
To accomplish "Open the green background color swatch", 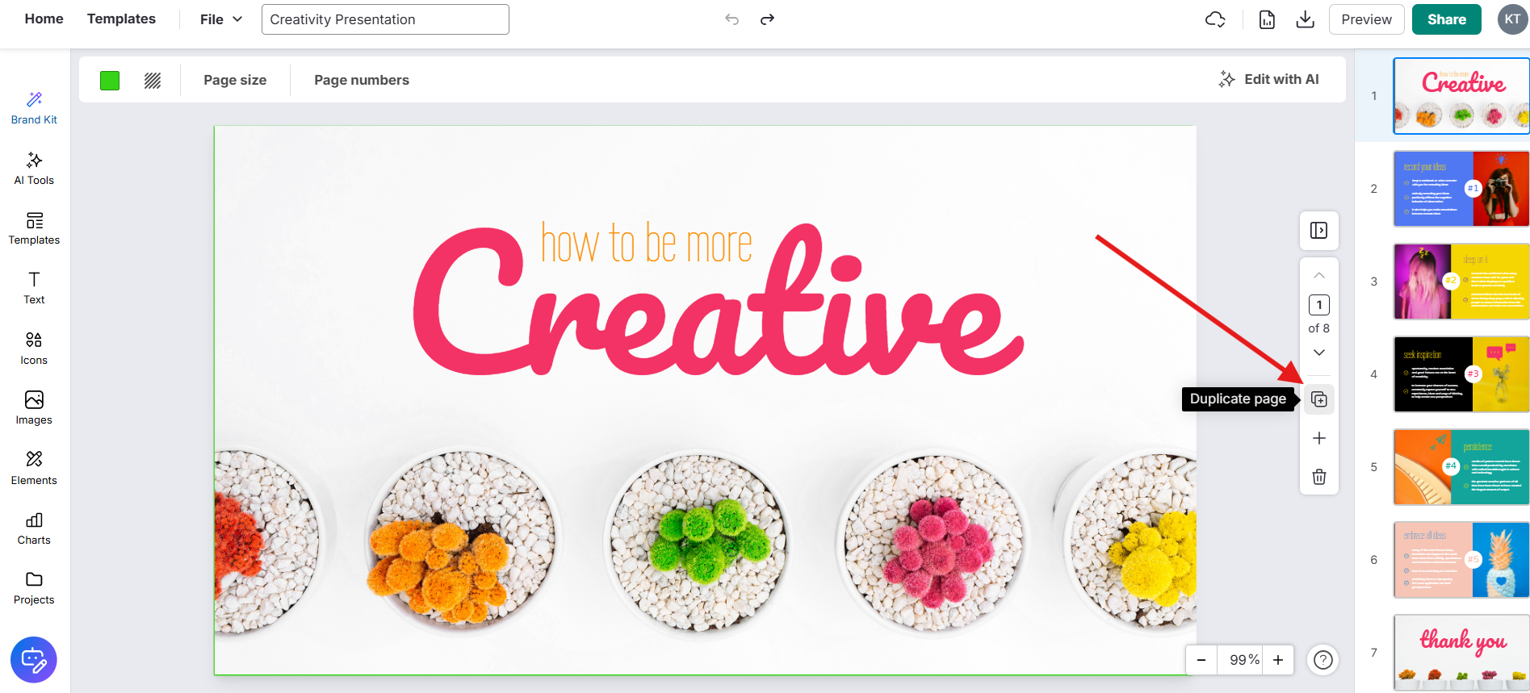I will point(110,80).
